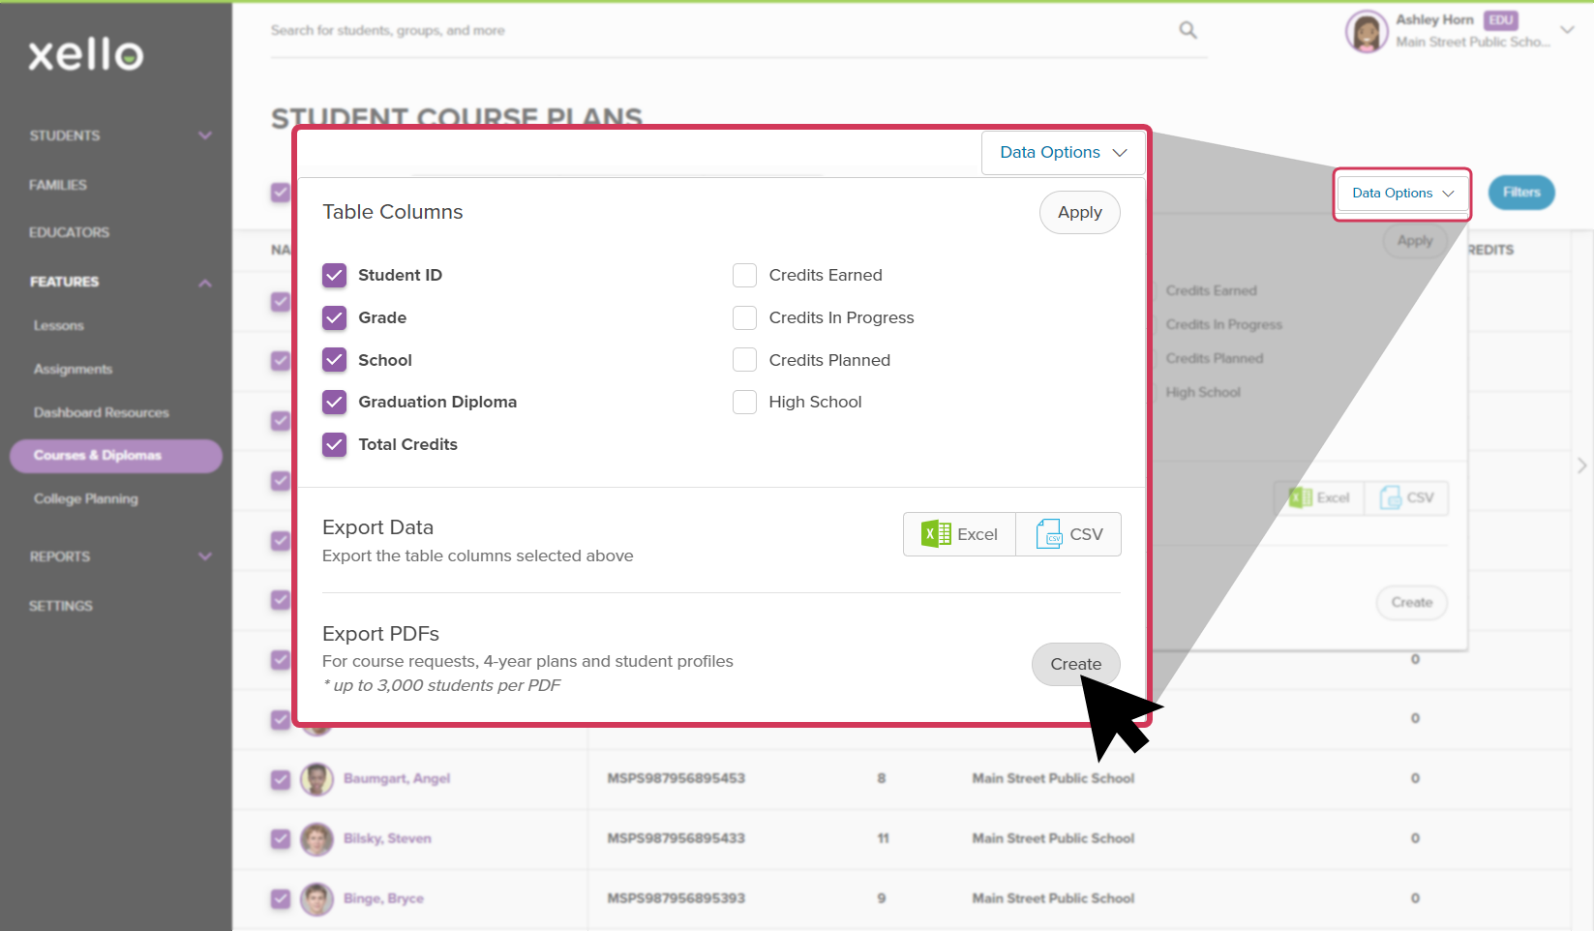Click Student ID MSPS987956895433

click(677, 838)
